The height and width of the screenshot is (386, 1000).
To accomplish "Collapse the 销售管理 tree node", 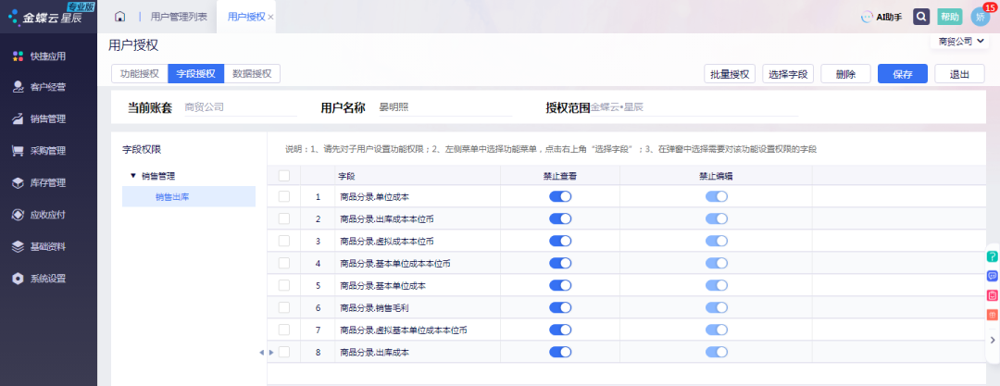I will 133,176.
